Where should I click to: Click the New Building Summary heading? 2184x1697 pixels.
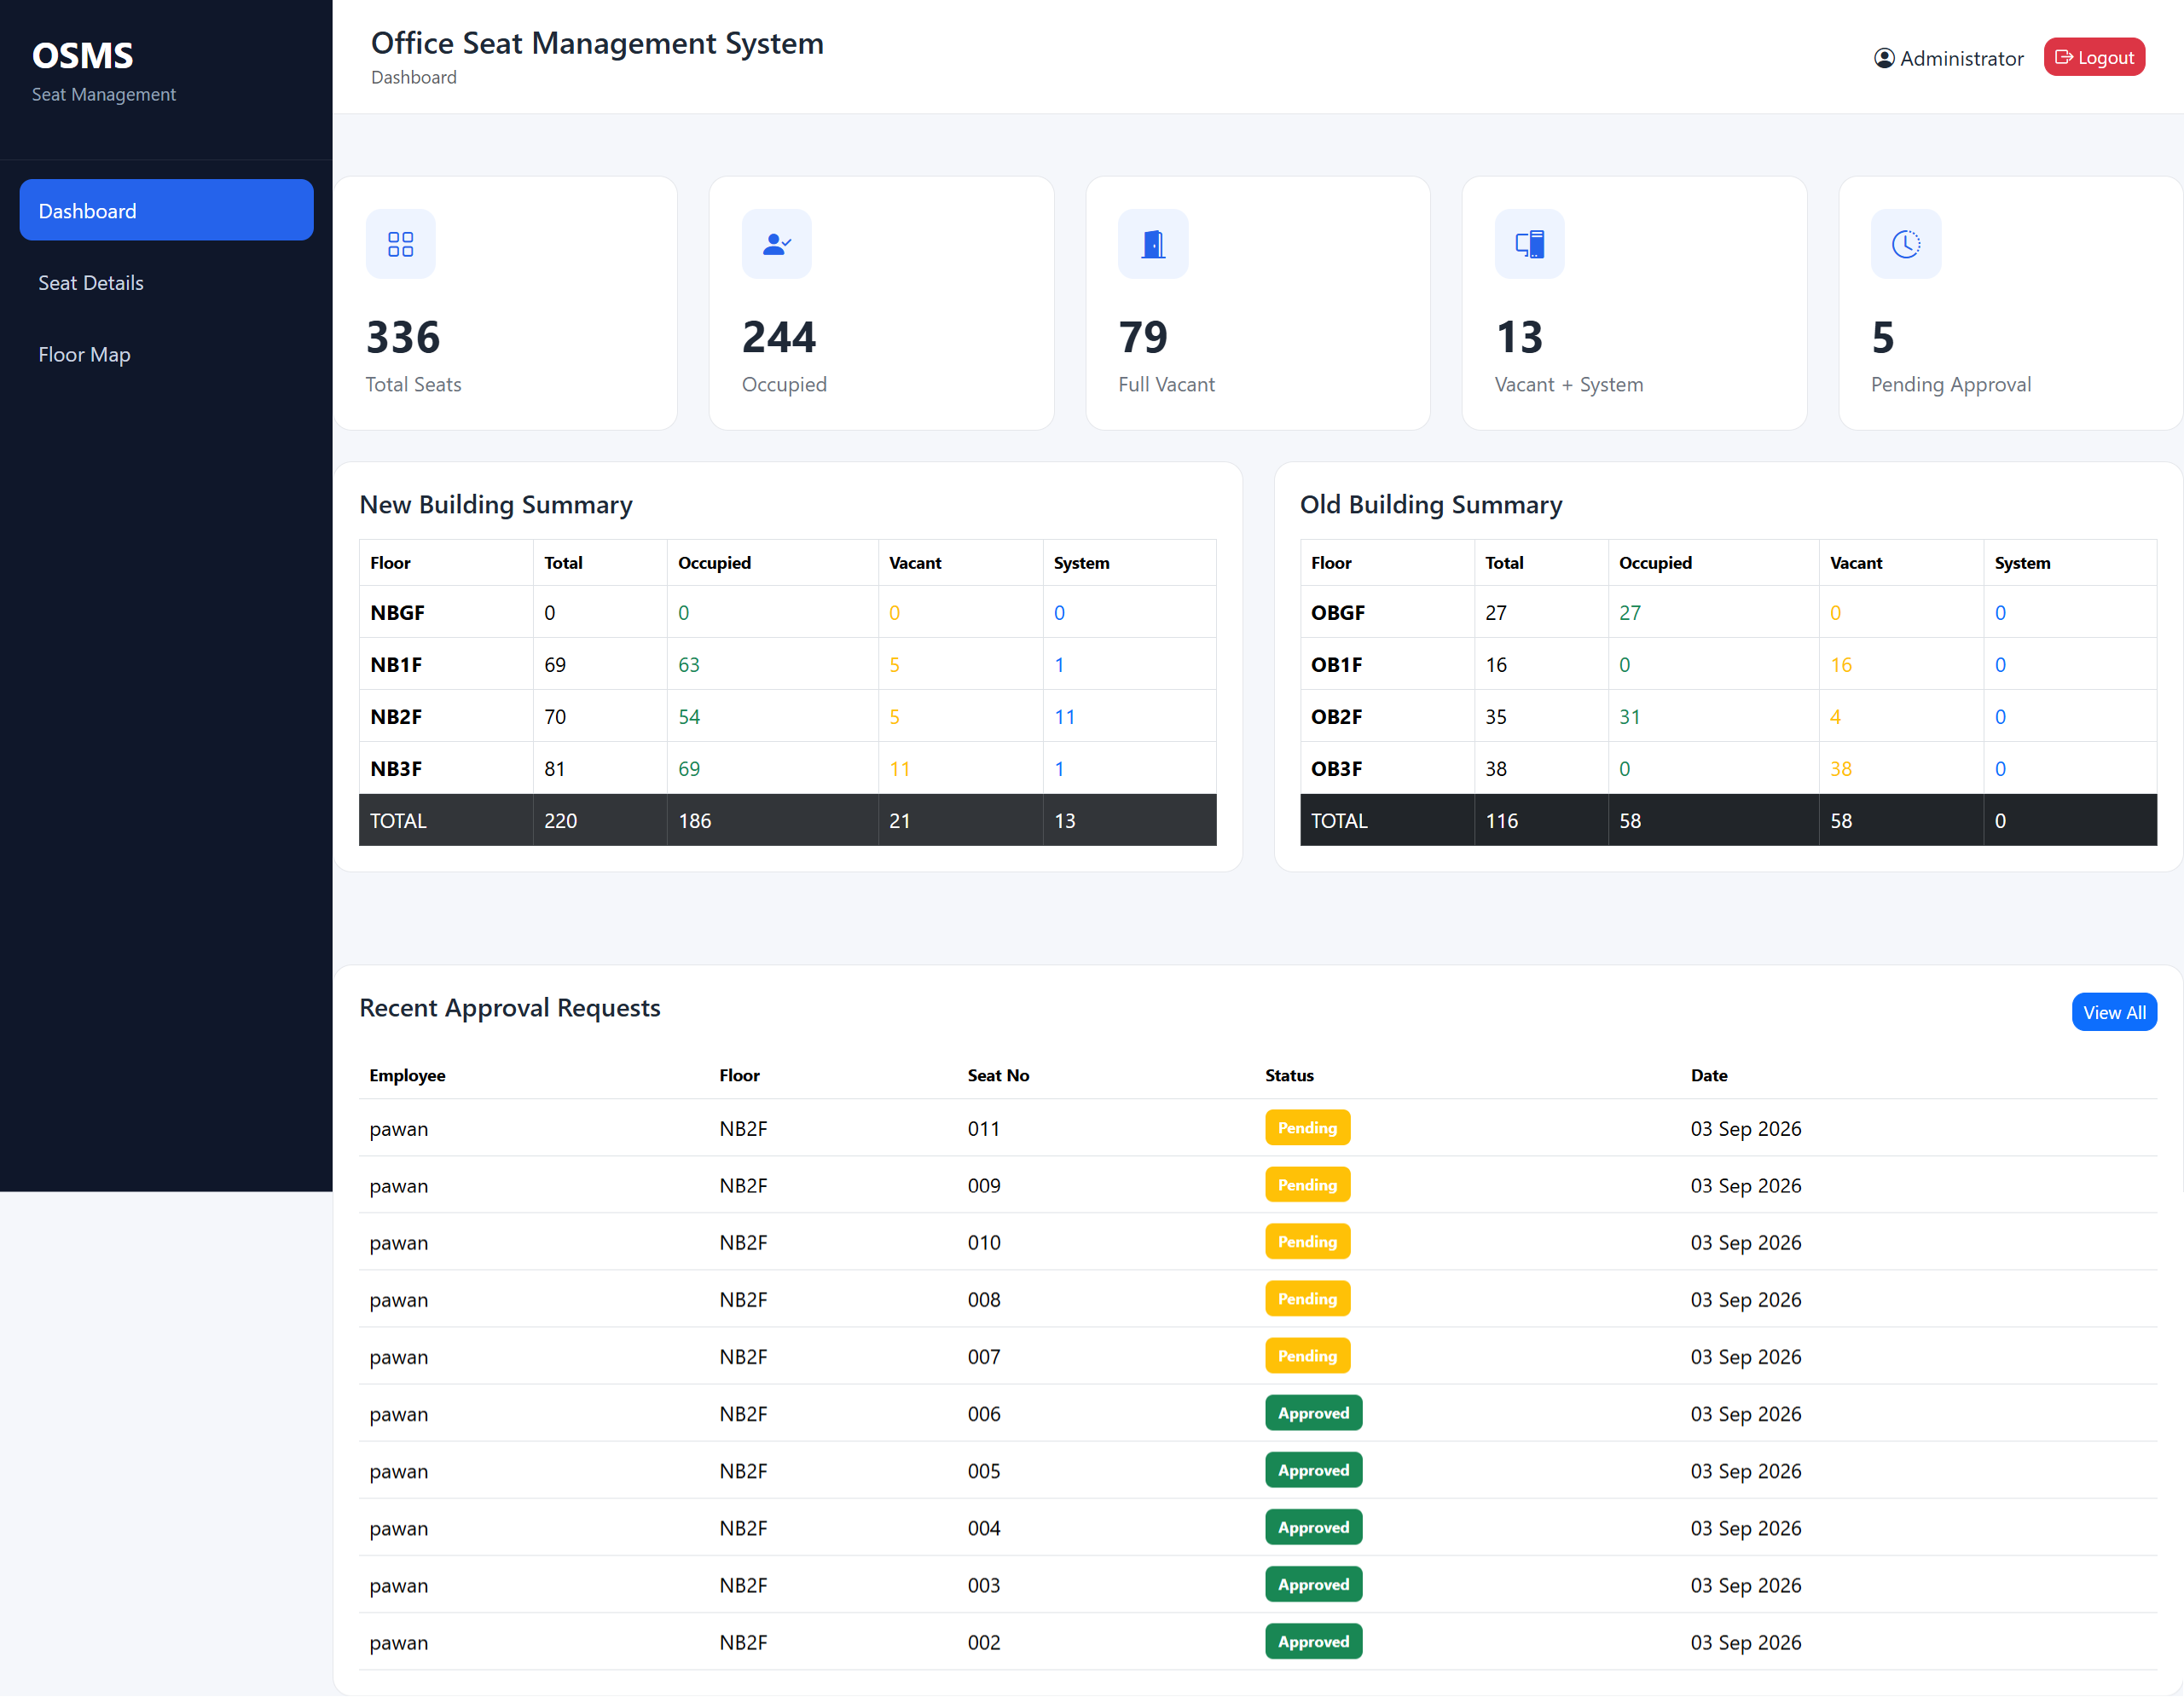coord(496,505)
